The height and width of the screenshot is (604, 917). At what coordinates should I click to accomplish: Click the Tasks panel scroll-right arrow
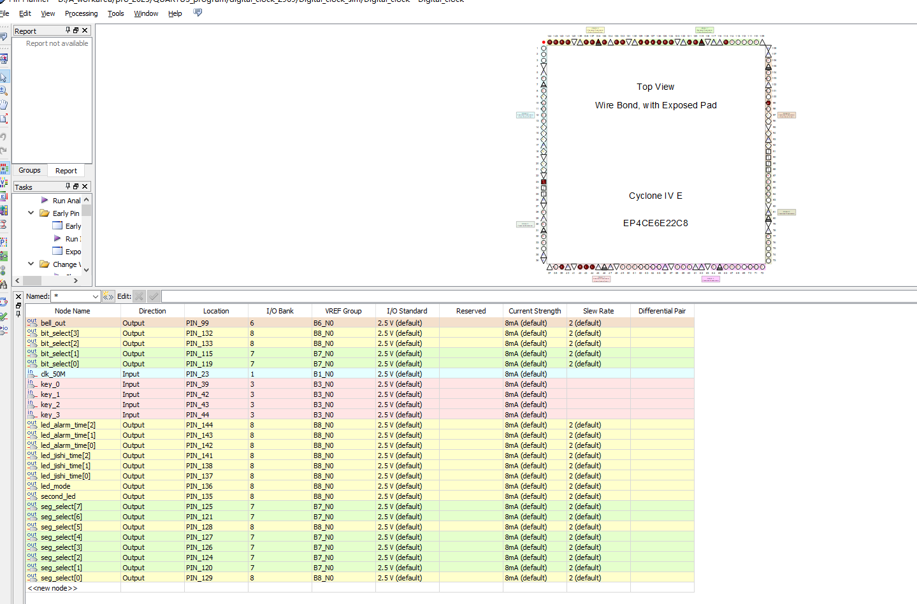pyautogui.click(x=76, y=280)
